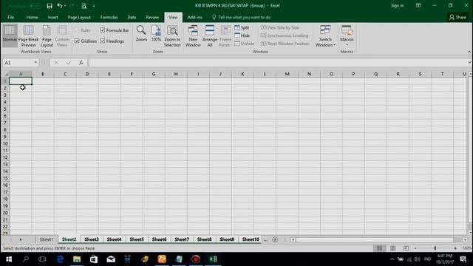Open the Data ribbon tab
This screenshot has height=266, width=473.
coord(132,17)
